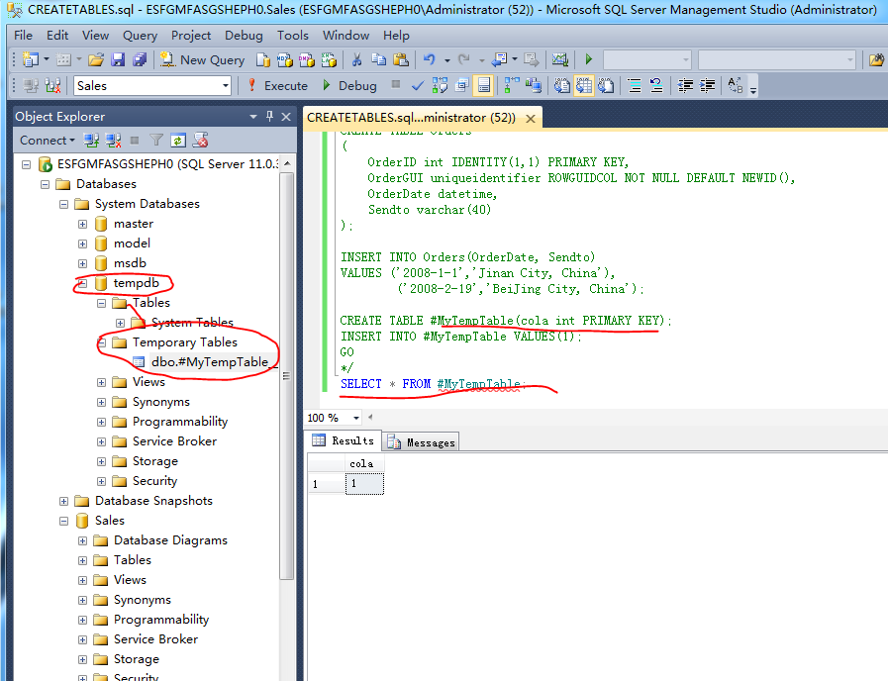This screenshot has width=888, height=681.
Task: Click the Increase Indent icon
Action: 708,86
